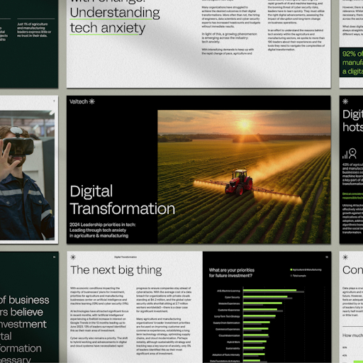Viewport: 363px width, 363px height.
Task: Click the 'Cloud Modernization' chart label
Action: [x=229, y=335]
